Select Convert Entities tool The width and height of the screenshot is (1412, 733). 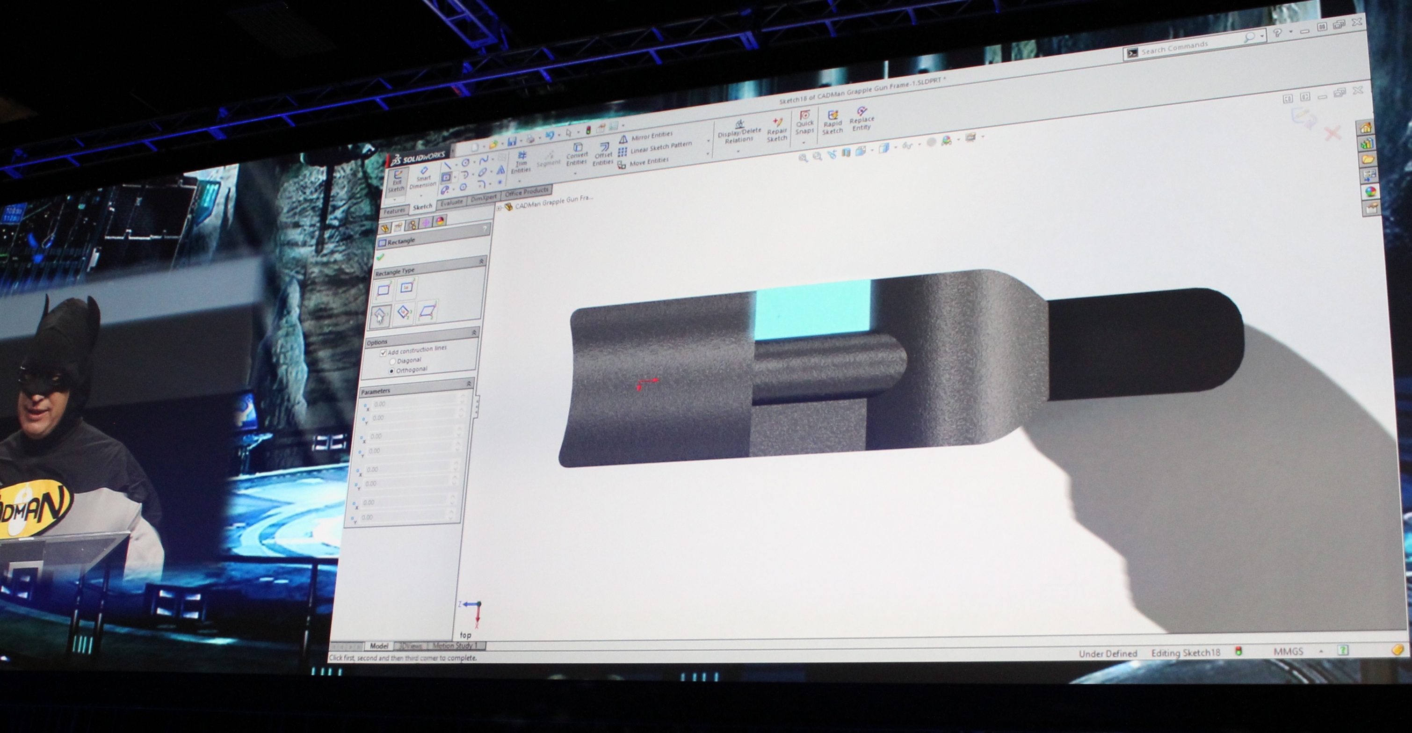577,155
